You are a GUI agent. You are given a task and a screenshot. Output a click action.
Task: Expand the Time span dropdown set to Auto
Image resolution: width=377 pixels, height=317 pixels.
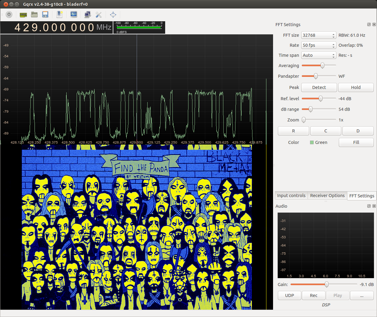pos(319,55)
